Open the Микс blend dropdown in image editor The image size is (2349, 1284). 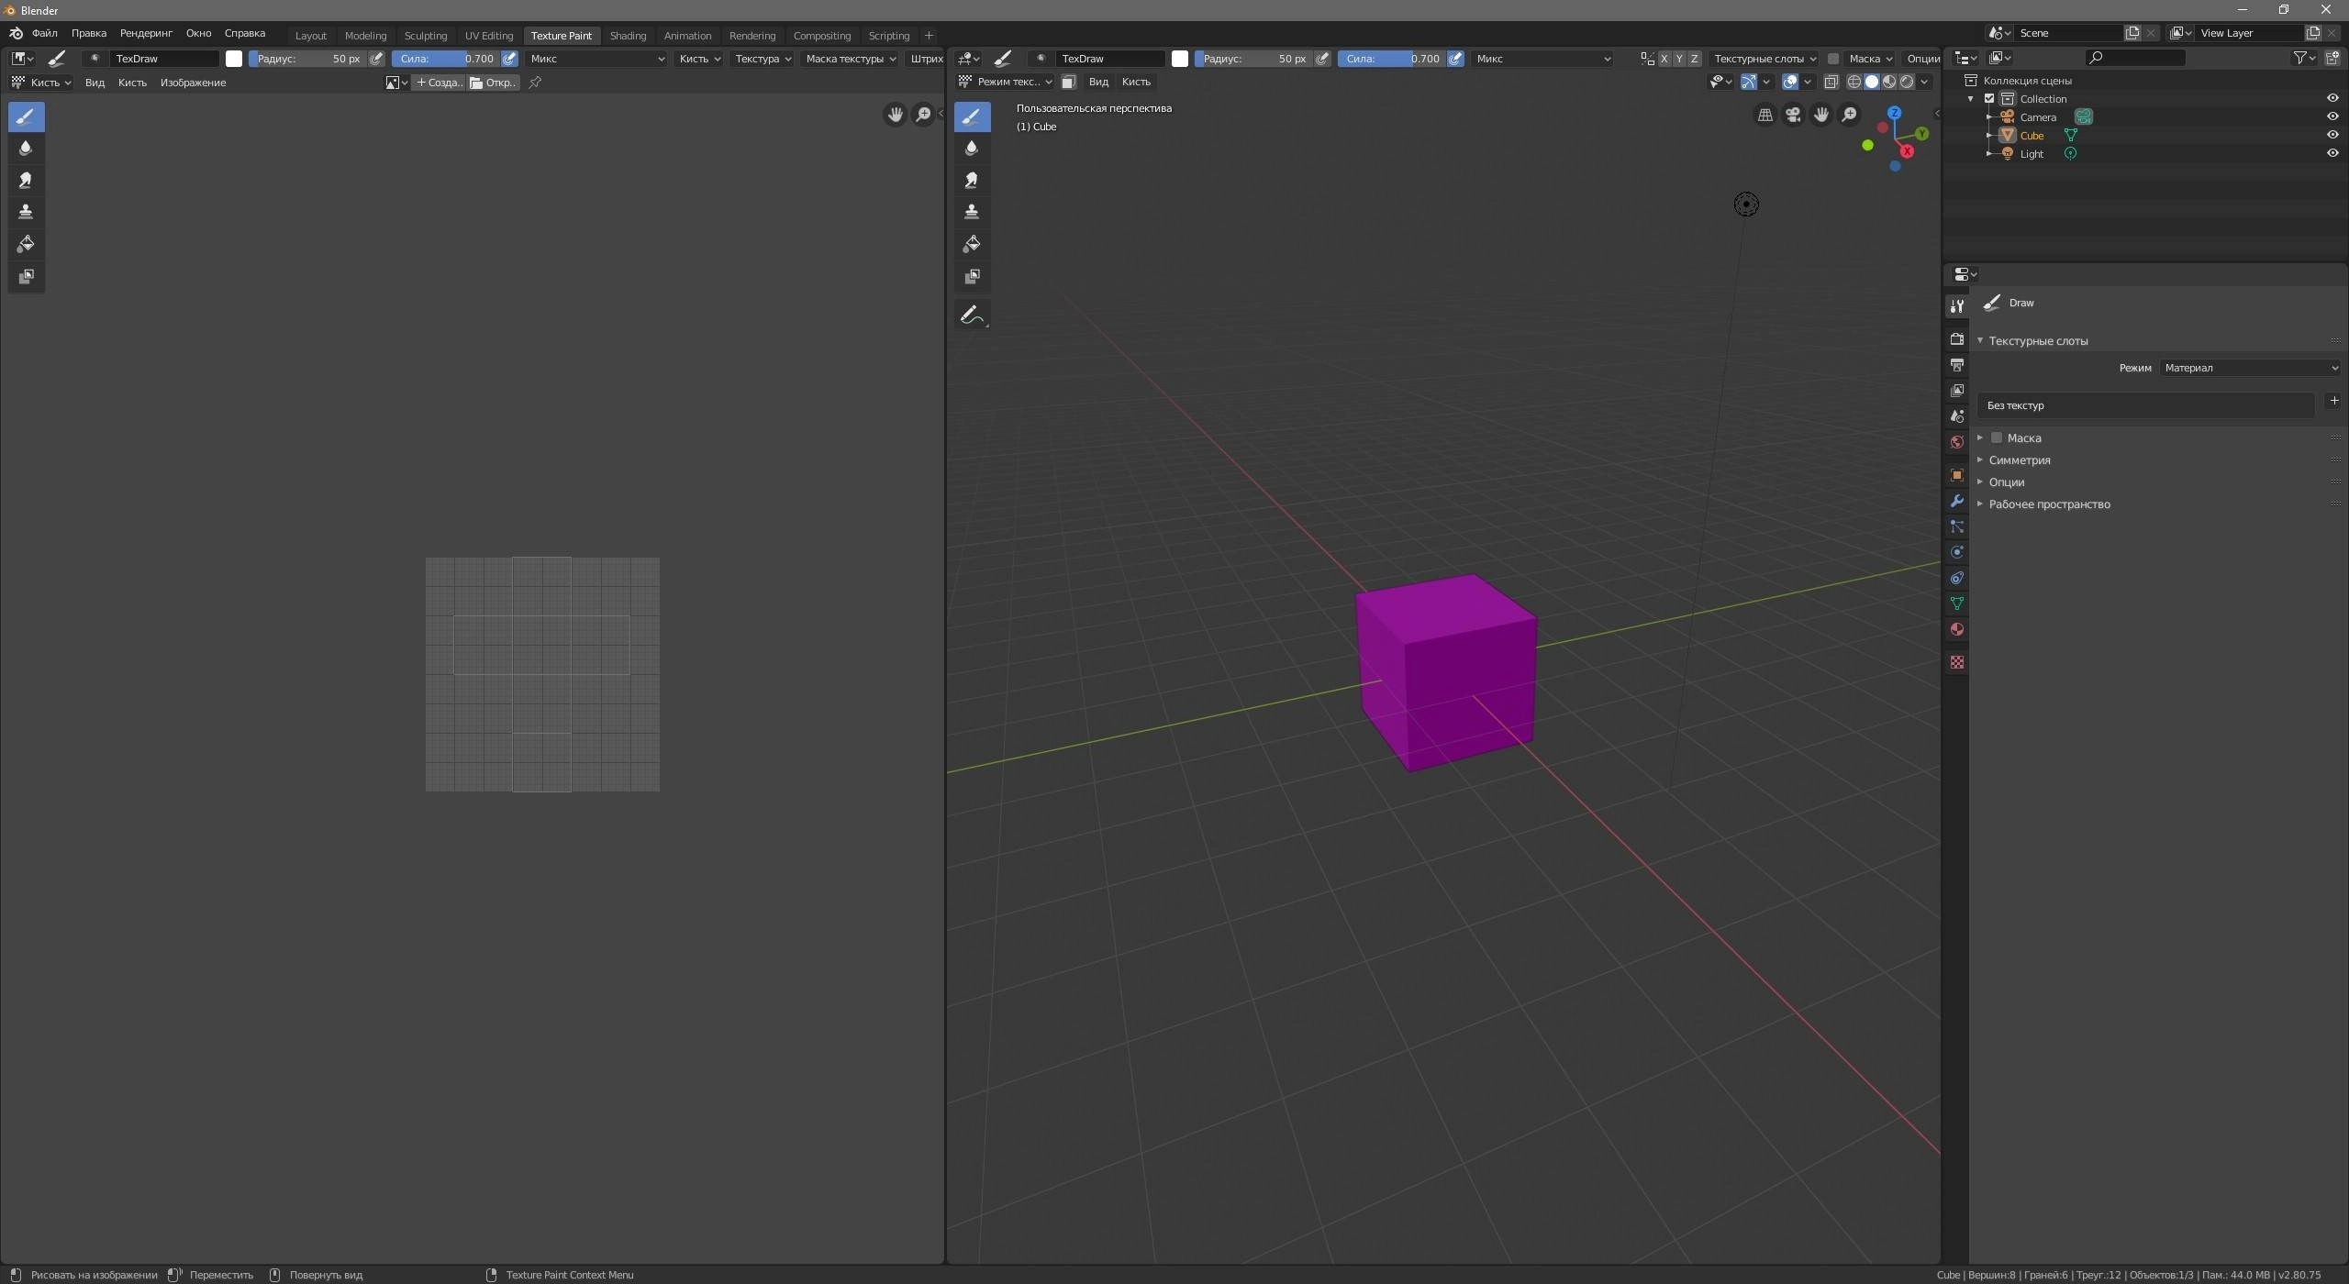tap(596, 58)
